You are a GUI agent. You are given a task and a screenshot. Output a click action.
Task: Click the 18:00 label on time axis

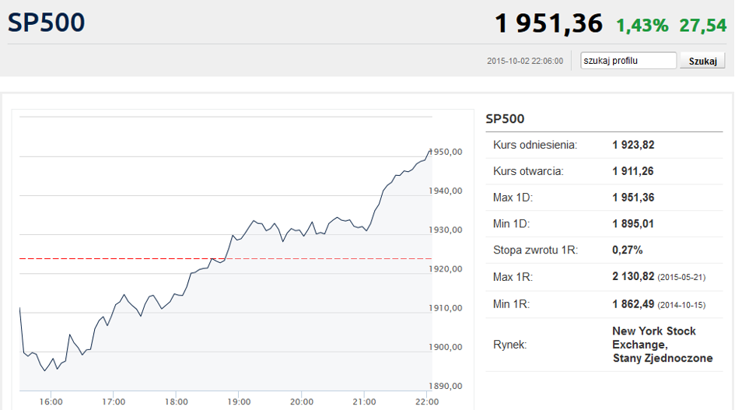(177, 401)
